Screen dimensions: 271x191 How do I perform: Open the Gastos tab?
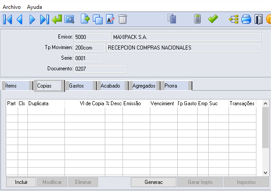(x=81, y=86)
